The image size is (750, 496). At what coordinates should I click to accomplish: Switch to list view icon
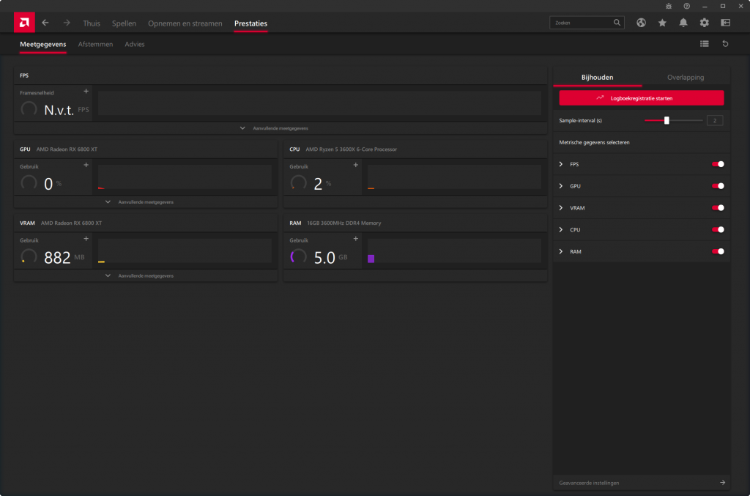coord(704,43)
